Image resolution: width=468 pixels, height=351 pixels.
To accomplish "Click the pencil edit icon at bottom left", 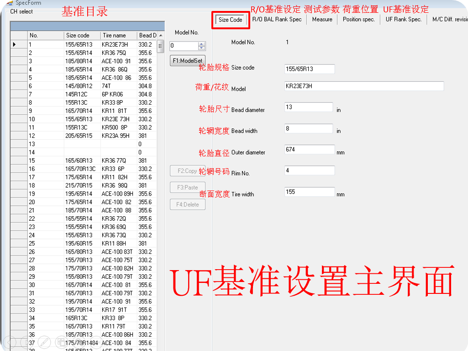I will pos(45,342).
